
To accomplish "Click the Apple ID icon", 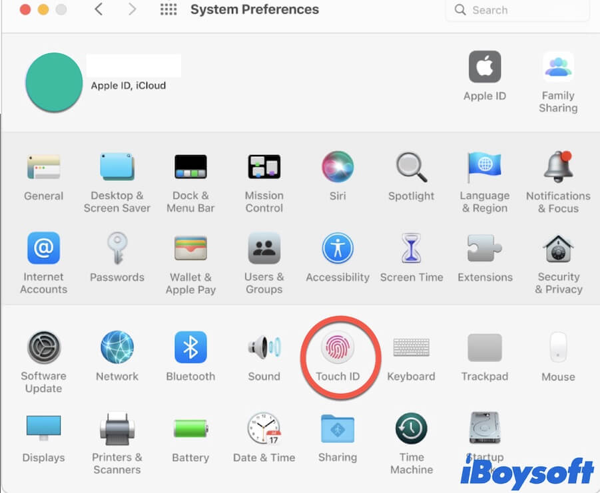I will (485, 67).
